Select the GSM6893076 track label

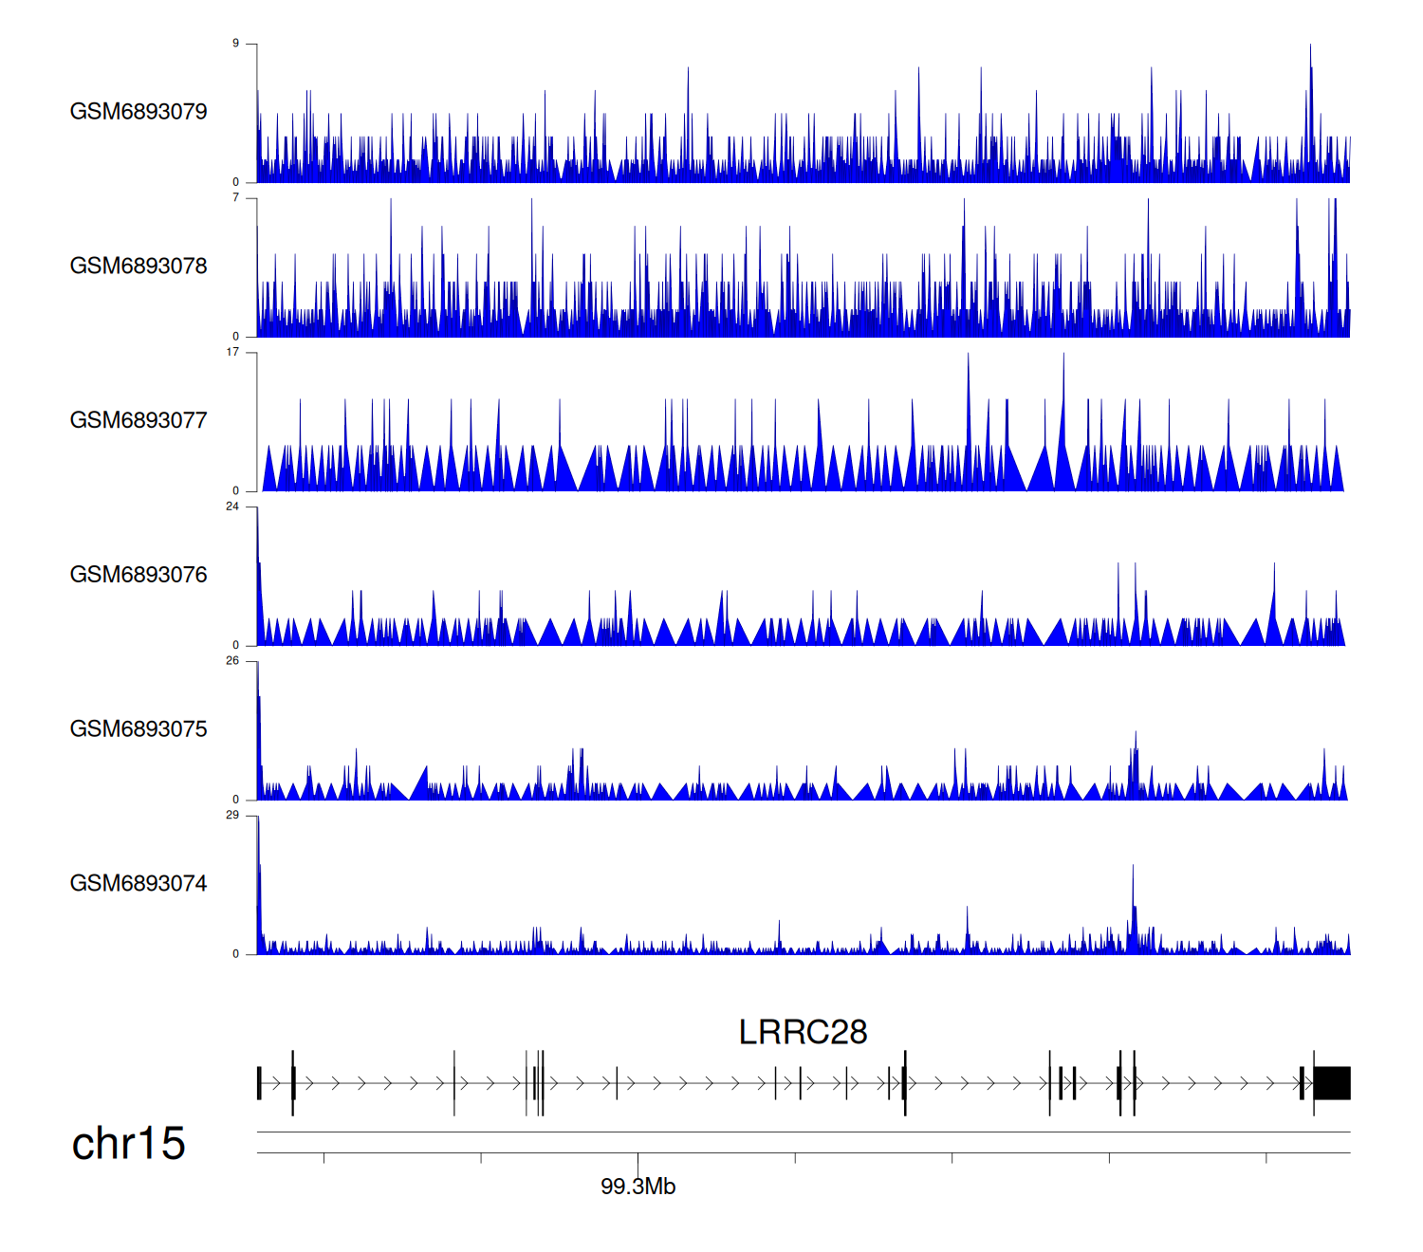(x=139, y=575)
